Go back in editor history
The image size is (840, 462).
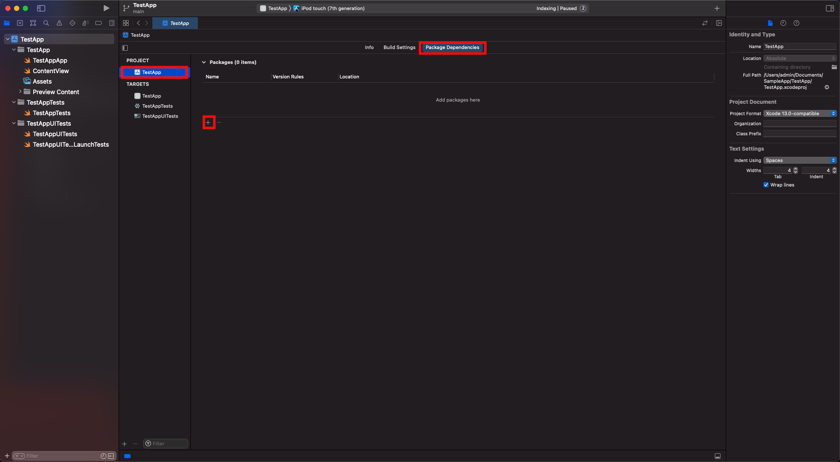[138, 23]
